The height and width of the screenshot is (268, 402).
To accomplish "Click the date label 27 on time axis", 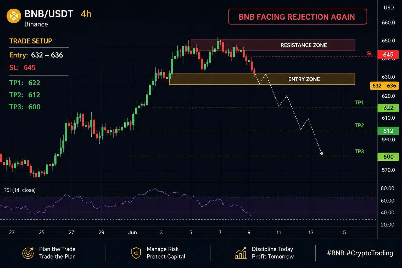I will click(x=71, y=232).
